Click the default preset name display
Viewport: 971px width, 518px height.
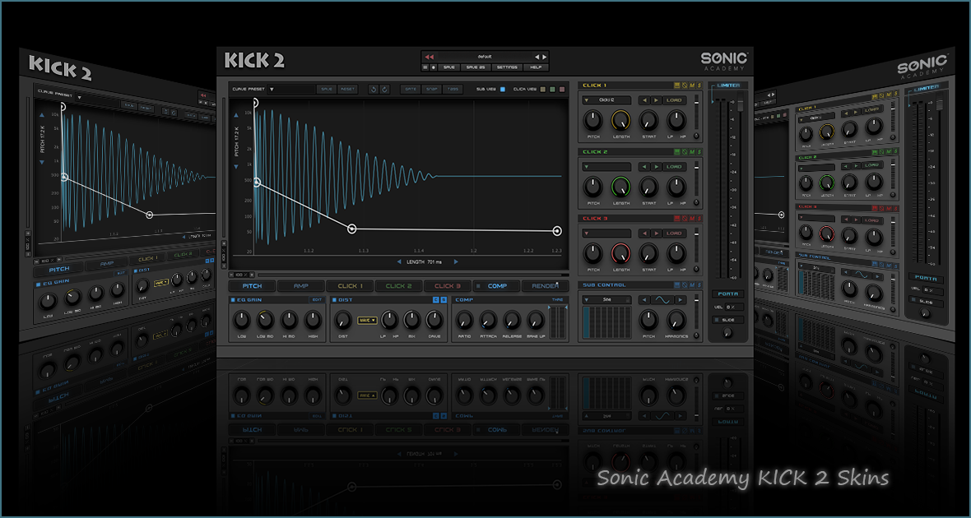485,57
